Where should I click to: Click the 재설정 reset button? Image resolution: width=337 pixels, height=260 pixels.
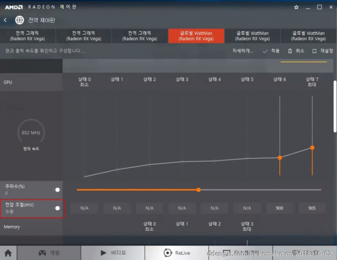[322, 51]
